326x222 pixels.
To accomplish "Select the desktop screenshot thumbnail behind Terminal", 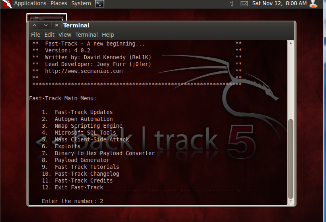I will 47,17.
